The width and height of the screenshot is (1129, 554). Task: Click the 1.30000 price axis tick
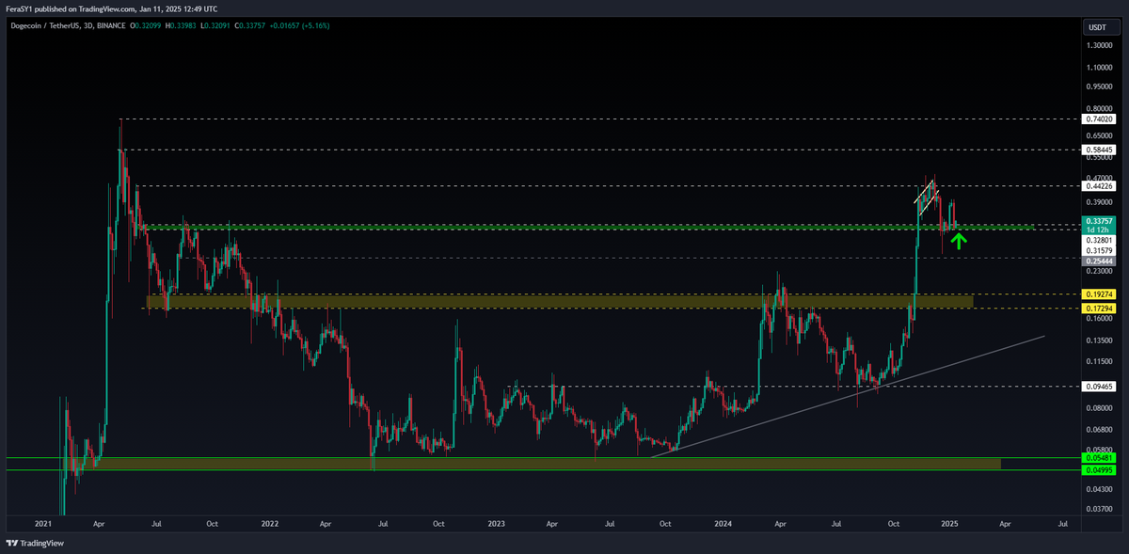pyautogui.click(x=1100, y=43)
